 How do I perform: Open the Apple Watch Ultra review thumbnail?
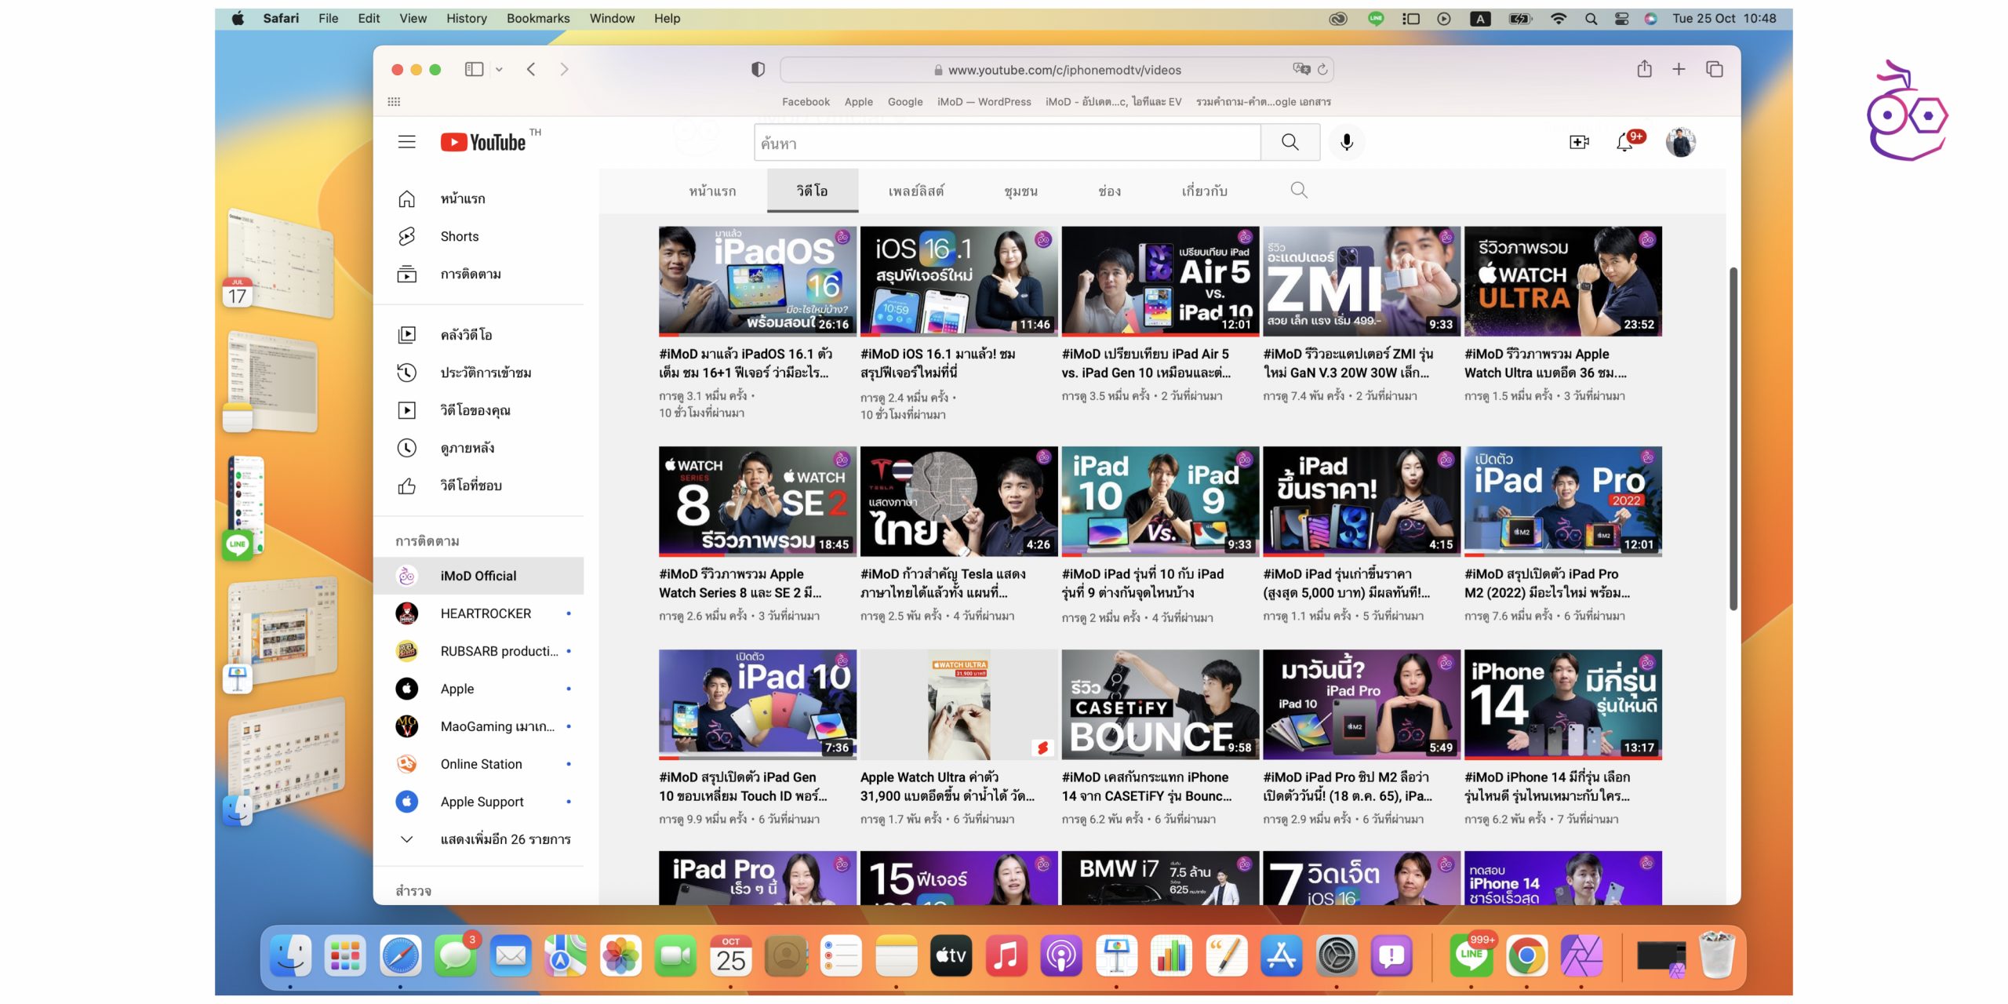point(1562,282)
